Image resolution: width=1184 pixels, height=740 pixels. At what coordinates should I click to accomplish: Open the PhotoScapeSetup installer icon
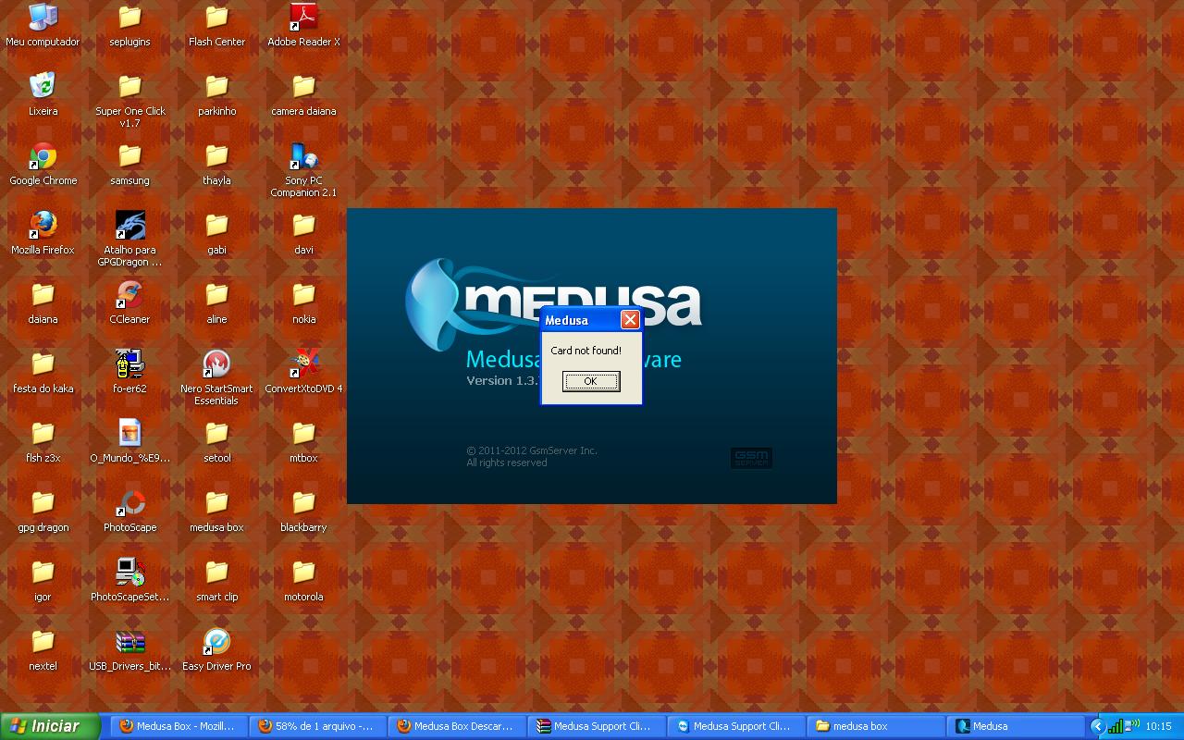(x=129, y=572)
